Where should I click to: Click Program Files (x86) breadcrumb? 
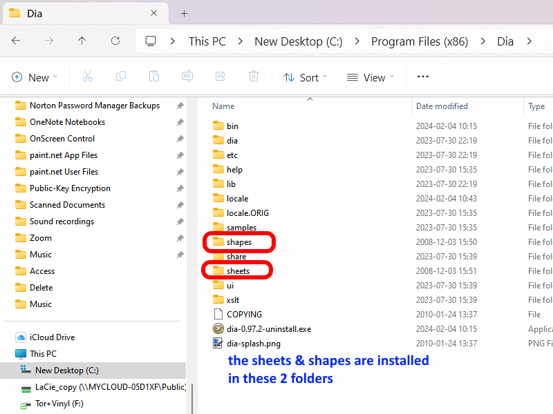420,41
